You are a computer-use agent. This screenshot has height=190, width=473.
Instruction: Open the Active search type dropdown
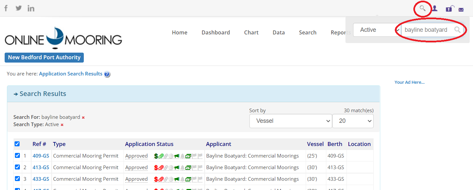pos(376,30)
